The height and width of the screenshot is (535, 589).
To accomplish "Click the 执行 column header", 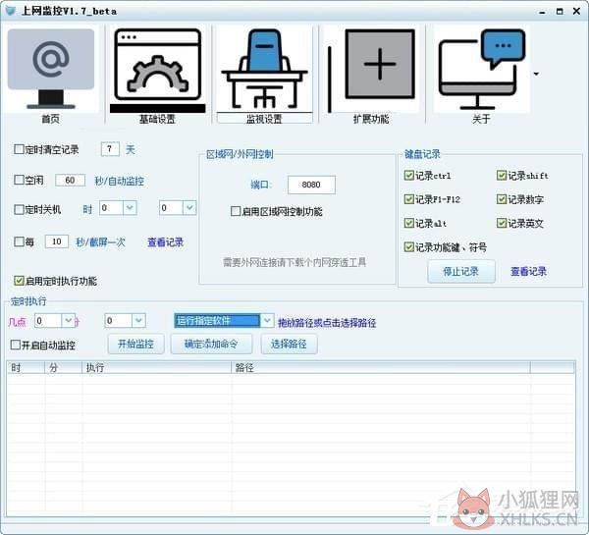I will coord(157,367).
